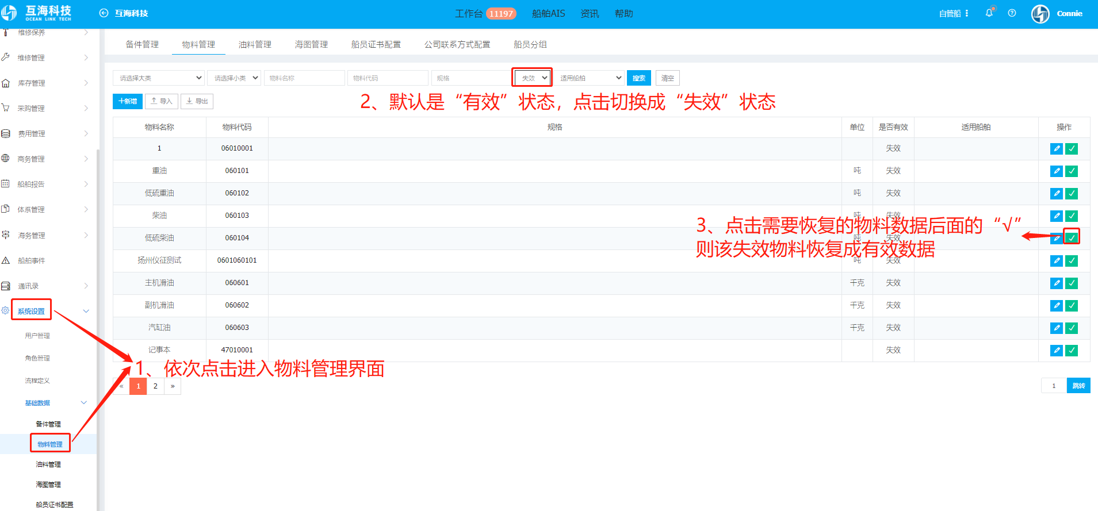Edit material 06010001 with pencil icon

point(1057,149)
